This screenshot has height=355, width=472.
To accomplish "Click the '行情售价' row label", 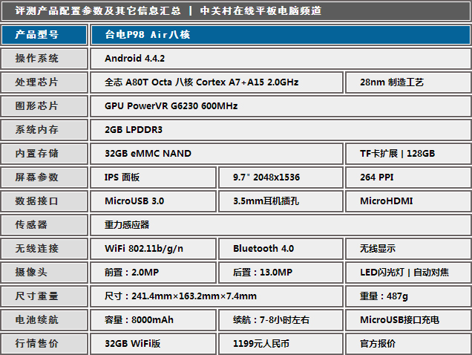I will (x=45, y=344).
